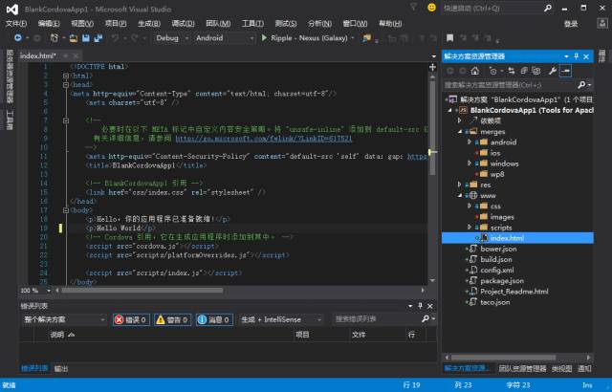
Task: Toggle the 消息 0 messages filter
Action: pos(214,320)
